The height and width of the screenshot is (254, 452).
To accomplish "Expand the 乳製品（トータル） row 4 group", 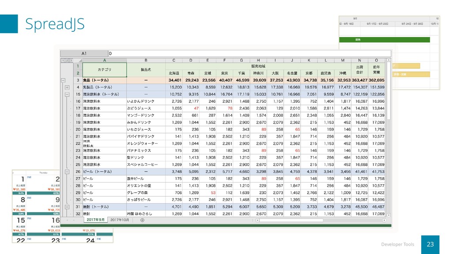I will [67, 87].
